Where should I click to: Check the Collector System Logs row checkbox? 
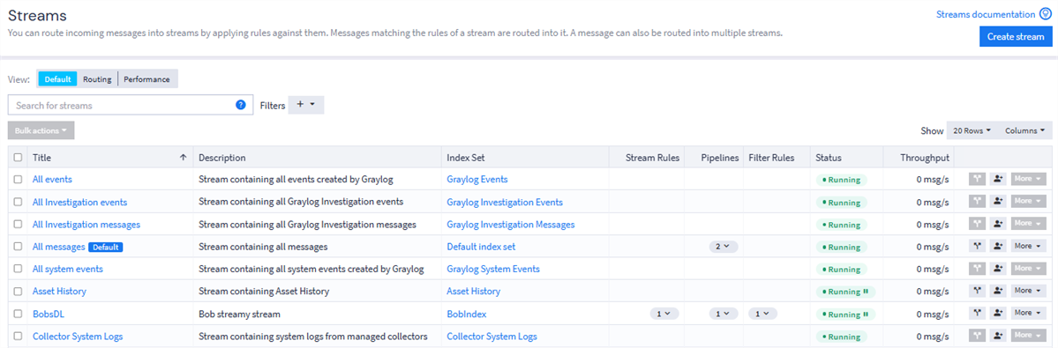pyautogui.click(x=19, y=335)
